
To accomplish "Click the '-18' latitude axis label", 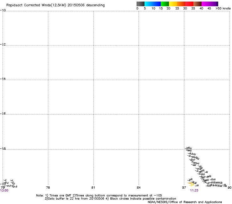I will point(3,148).
